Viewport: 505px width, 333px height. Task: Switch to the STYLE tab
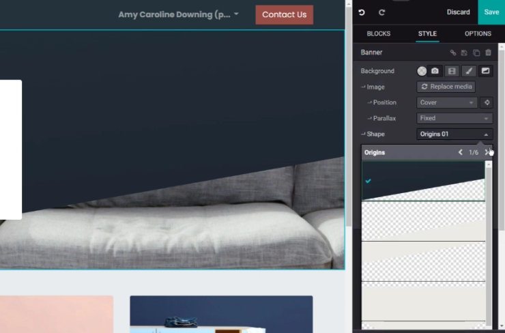point(427,33)
